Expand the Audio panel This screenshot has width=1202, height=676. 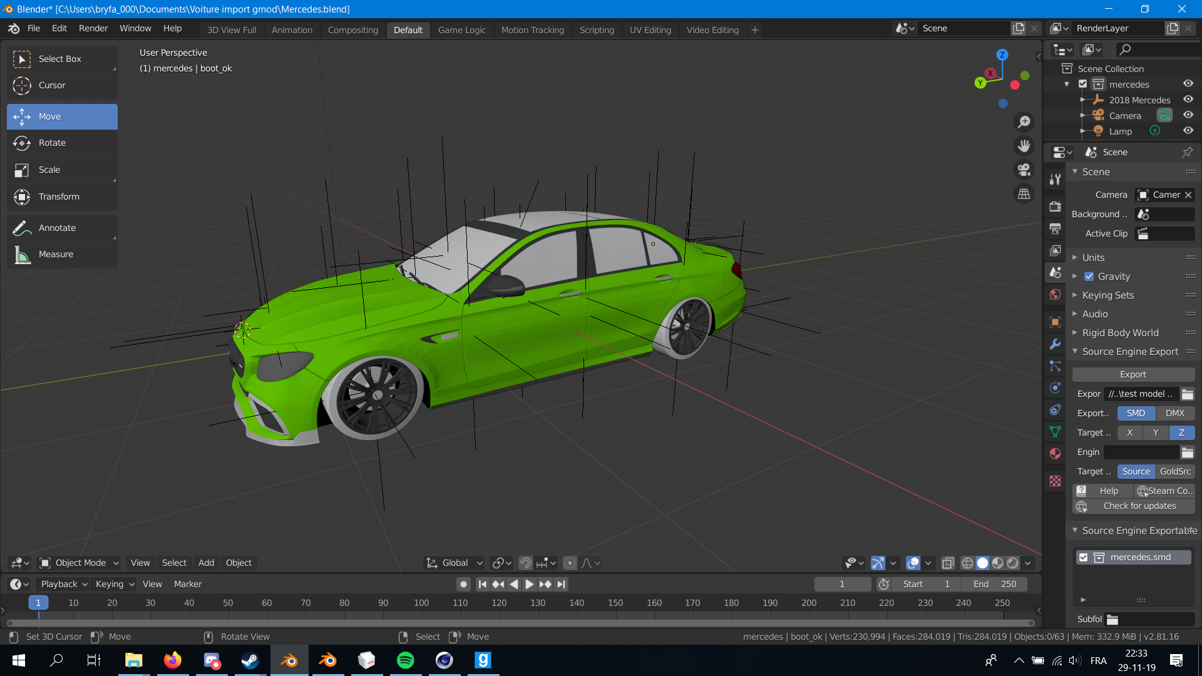[x=1094, y=314]
